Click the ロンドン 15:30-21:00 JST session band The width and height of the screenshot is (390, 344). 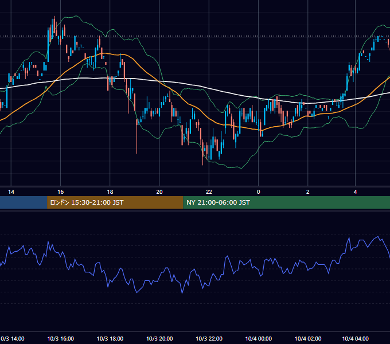(115, 202)
